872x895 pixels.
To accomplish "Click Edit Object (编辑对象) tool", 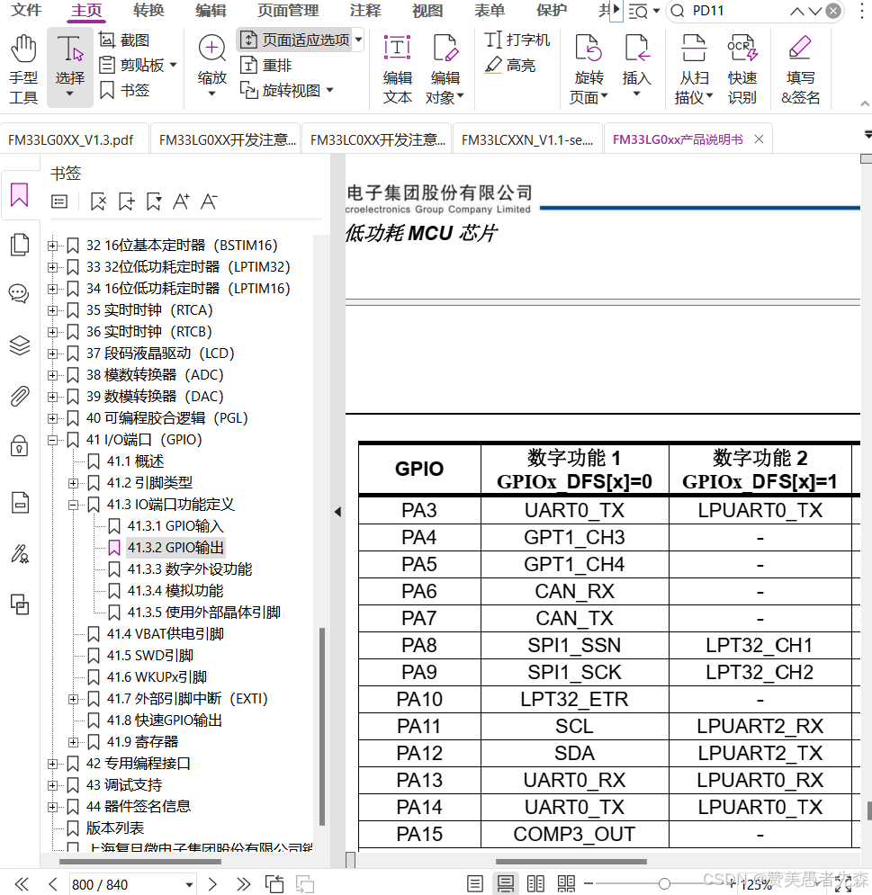I will point(445,69).
